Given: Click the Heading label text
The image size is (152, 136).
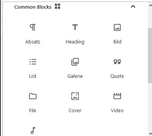Looking at the screenshot, I should click(75, 42).
